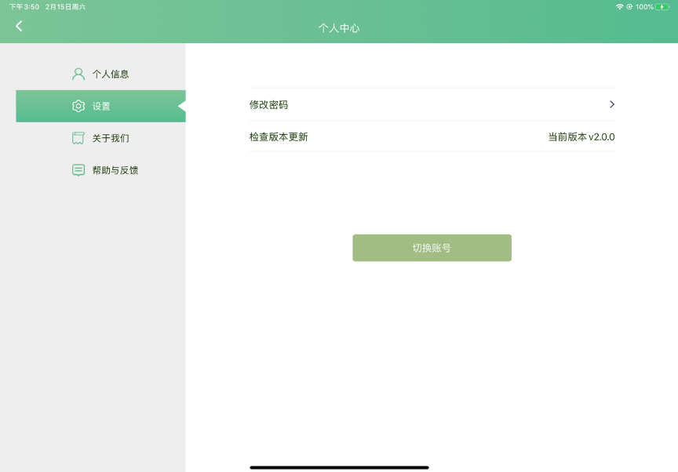The height and width of the screenshot is (472, 678).
Task: Tap the 2月15日周六 date in status bar
Action: tap(65, 7)
